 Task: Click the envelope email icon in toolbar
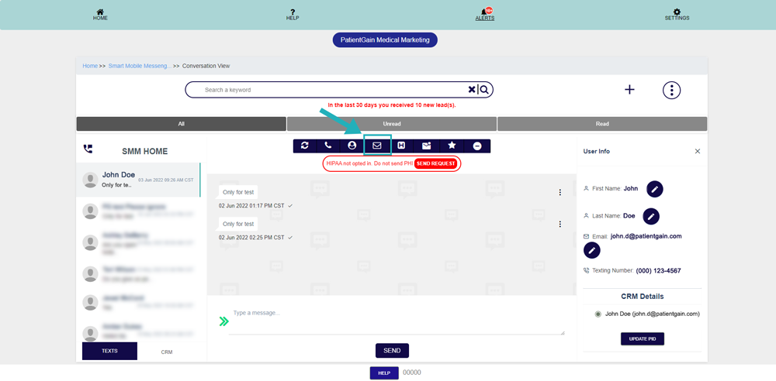point(377,146)
